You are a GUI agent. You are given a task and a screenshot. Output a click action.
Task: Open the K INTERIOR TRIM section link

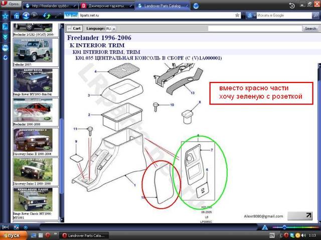click(x=97, y=45)
